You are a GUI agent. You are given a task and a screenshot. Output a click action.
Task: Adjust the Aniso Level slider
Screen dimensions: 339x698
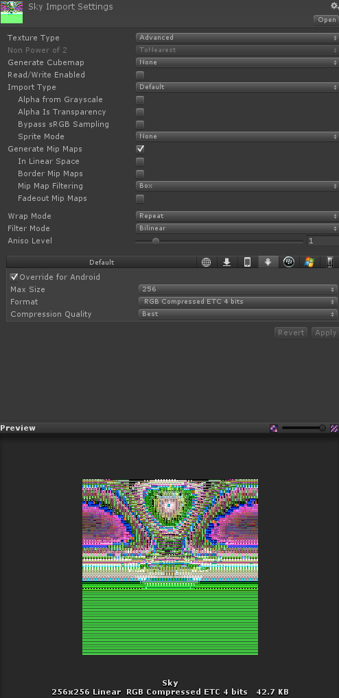[219, 241]
